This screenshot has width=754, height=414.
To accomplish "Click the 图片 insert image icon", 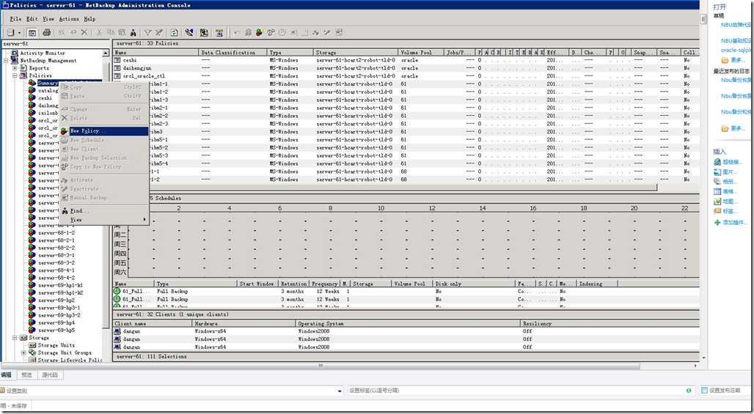I will [x=717, y=172].
